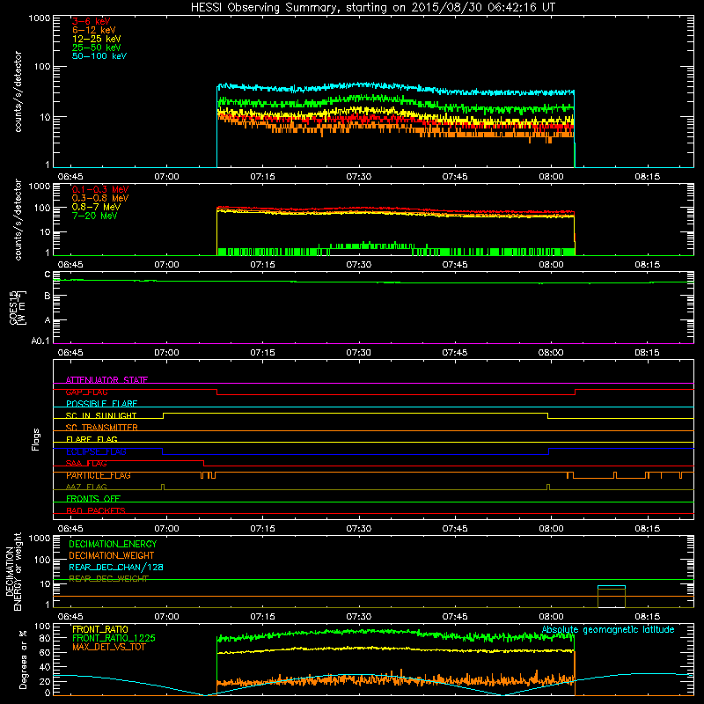The height and width of the screenshot is (704, 704).
Task: Click the 08:00 tick under the Flags panel
Action: pyautogui.click(x=551, y=529)
